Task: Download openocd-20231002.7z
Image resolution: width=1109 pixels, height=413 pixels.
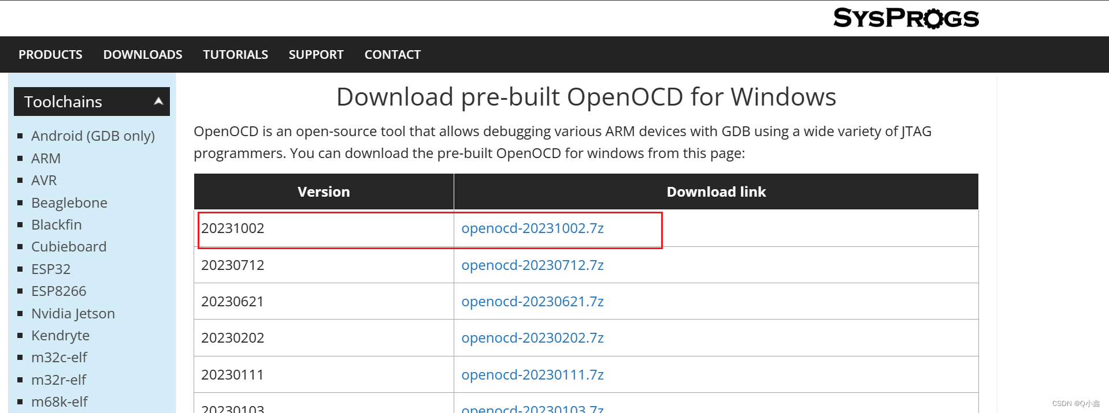Action: (532, 228)
